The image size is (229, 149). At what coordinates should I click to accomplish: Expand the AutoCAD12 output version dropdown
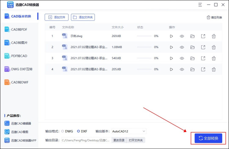pos(129,131)
